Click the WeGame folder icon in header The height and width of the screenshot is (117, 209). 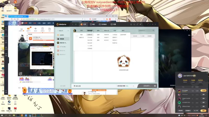point(134,24)
